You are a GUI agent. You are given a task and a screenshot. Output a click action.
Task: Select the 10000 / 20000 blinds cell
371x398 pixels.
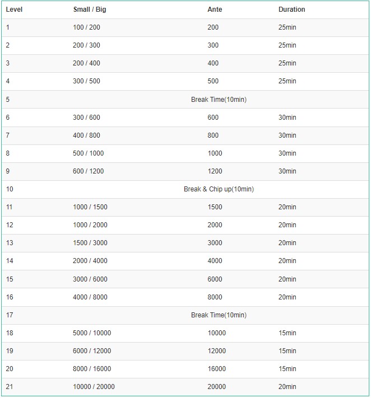[x=94, y=387]
